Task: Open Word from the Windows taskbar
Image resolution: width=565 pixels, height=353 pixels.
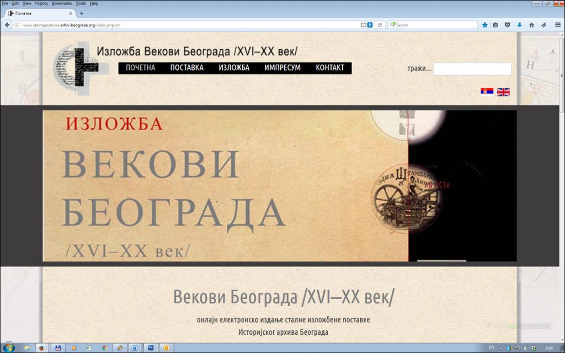Action: 134,348
